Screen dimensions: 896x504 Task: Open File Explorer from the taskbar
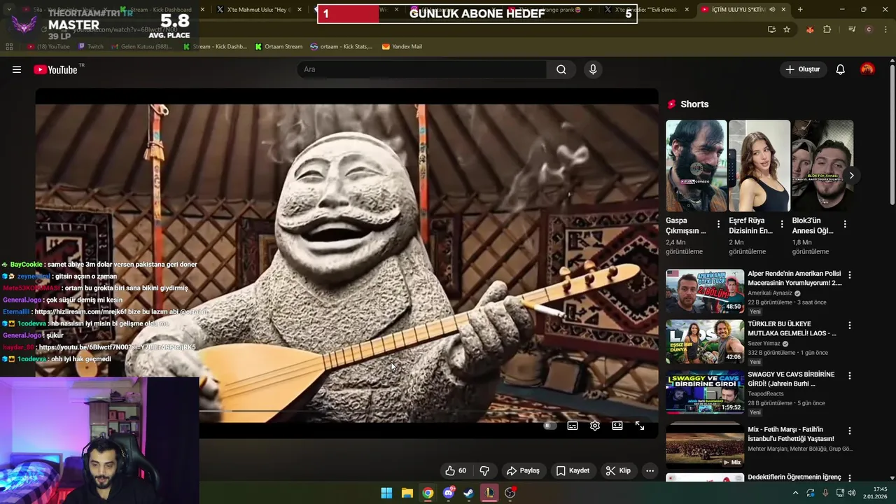407,493
